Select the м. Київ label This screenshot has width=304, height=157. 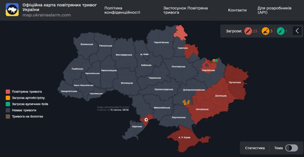(145, 54)
